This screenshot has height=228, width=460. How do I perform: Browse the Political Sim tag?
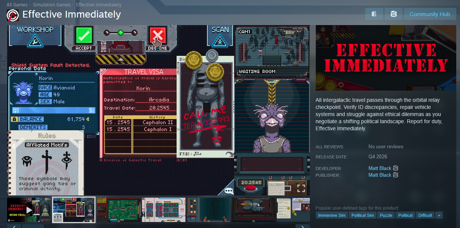coord(363,215)
